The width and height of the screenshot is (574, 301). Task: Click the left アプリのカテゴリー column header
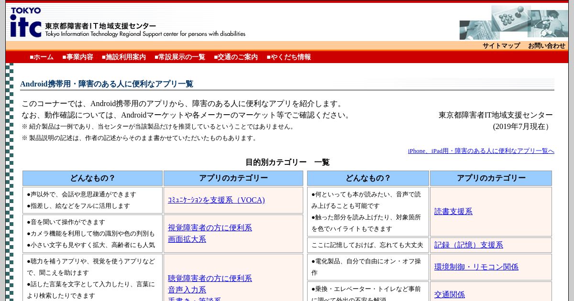point(233,178)
